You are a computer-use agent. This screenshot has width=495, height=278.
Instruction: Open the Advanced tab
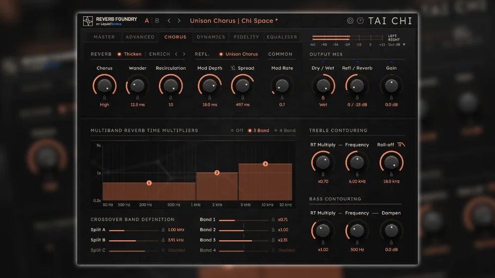tap(140, 37)
